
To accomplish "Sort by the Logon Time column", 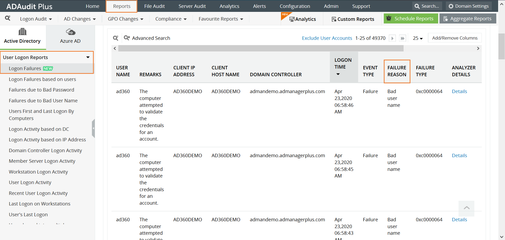I will tap(344, 67).
